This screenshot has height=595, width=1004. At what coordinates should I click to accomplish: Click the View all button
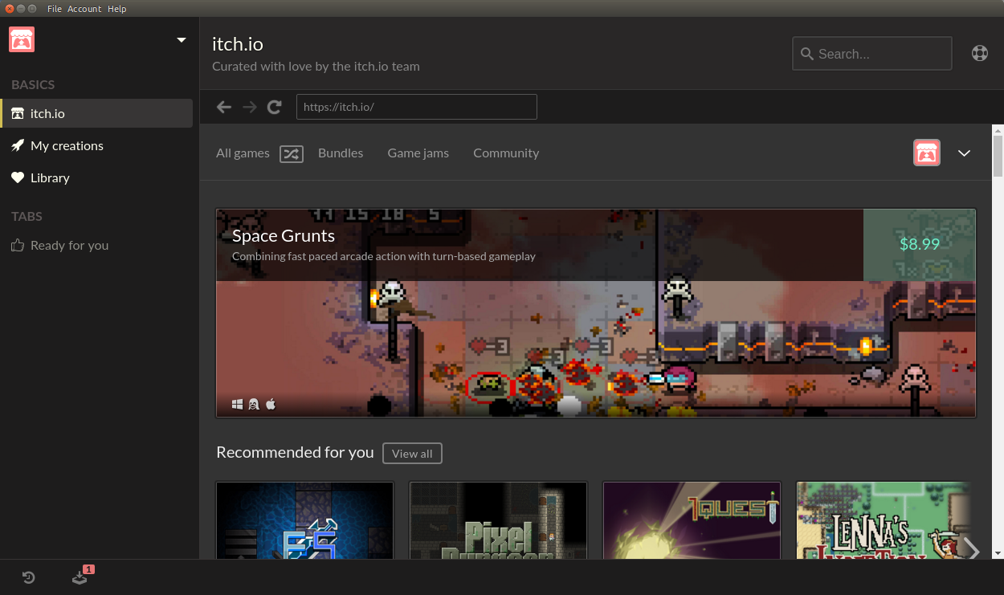(412, 454)
